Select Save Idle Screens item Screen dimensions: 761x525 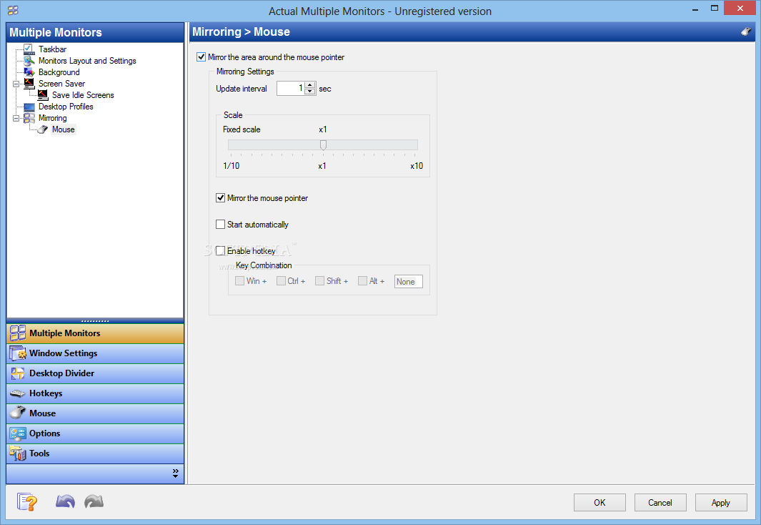[83, 95]
